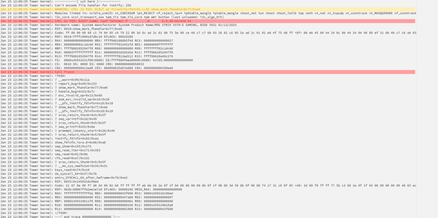Click line "R10: 0000000000000000 R11: 0000000000000246"
The image size is (438, 218).
click(87, 205)
